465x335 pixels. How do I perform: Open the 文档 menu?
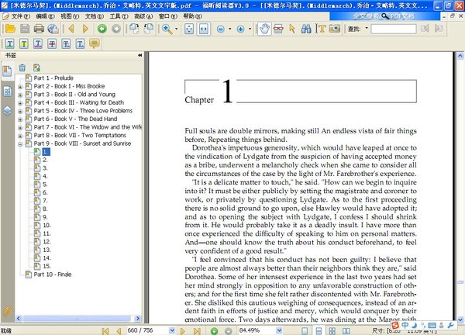click(x=95, y=16)
